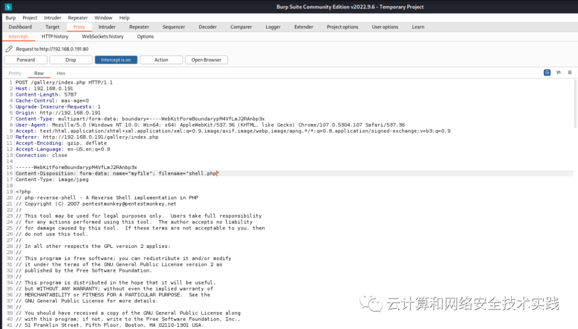This screenshot has height=329, width=578.
Task: Click the request editor vertical scrollbar
Action: tap(575, 104)
